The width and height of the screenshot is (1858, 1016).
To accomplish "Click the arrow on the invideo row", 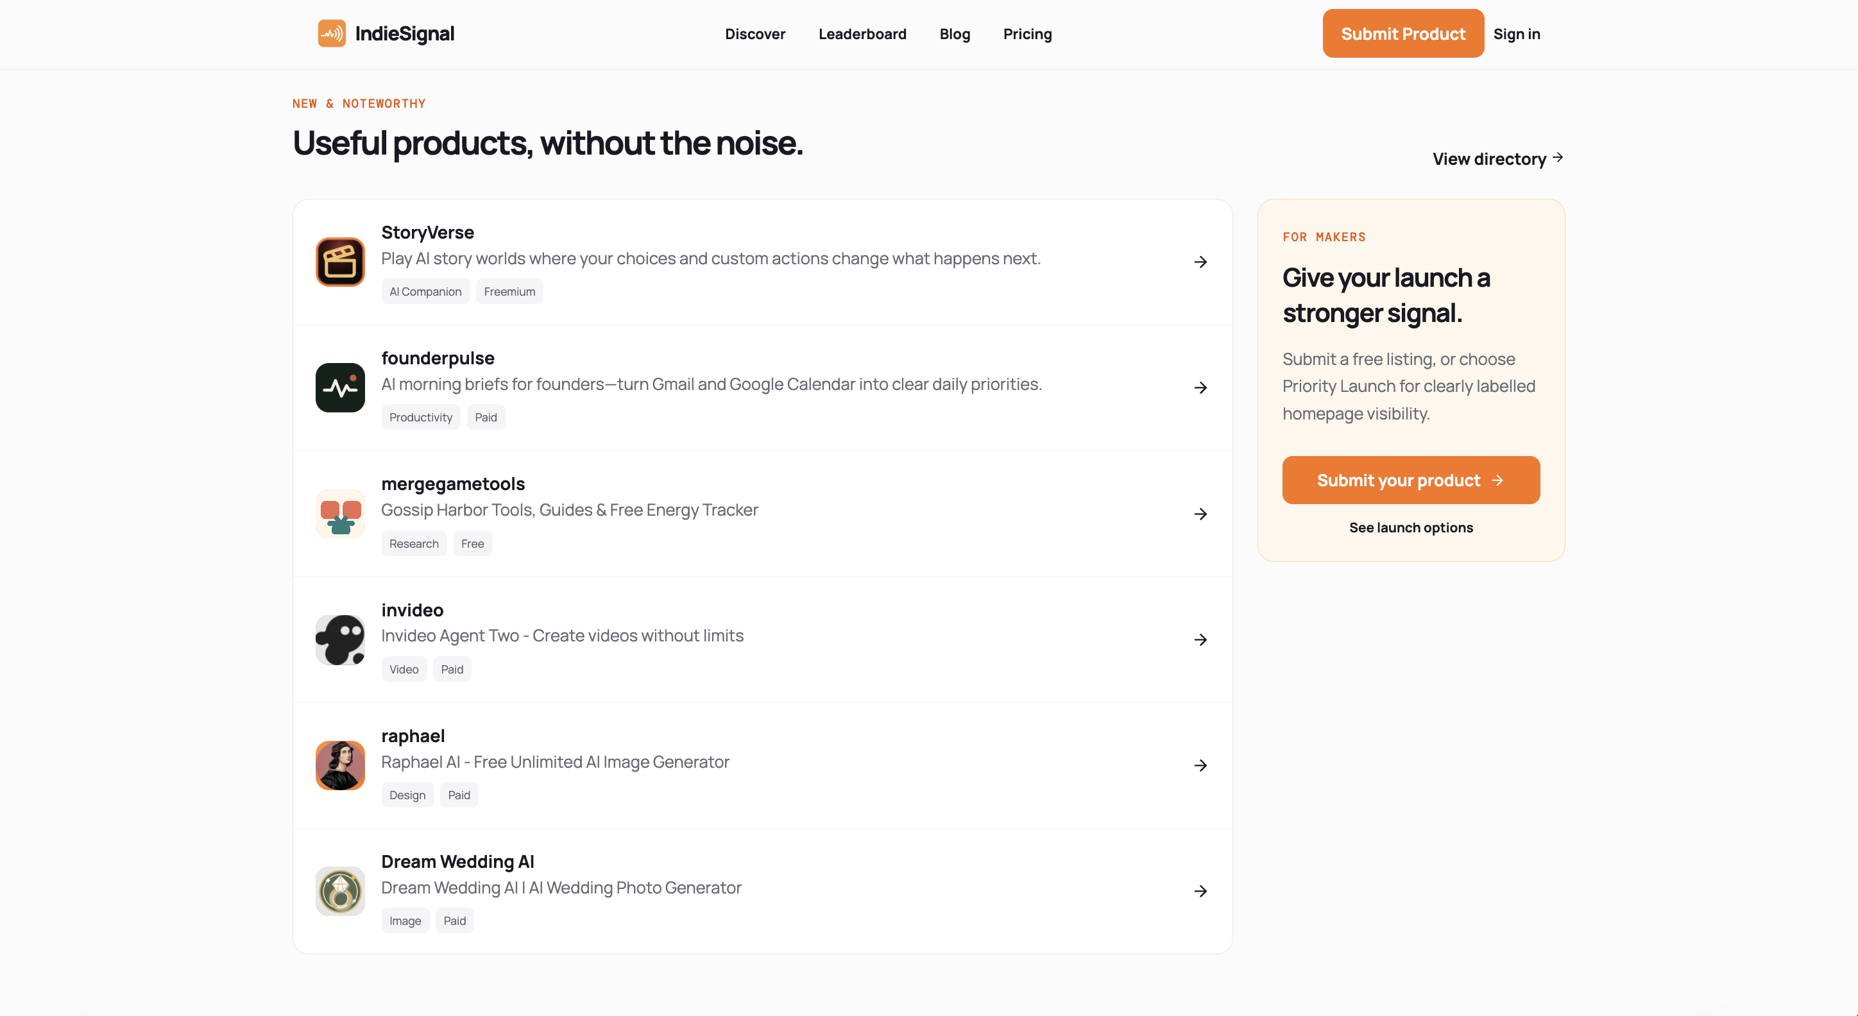I will [x=1200, y=639].
